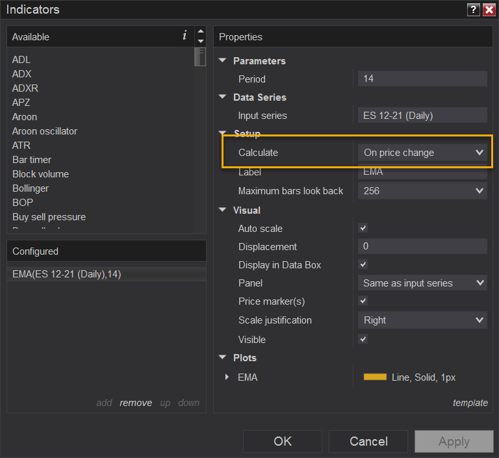Open the Calculate dropdown
Screen dimensions: 499x458
[x=422, y=153]
